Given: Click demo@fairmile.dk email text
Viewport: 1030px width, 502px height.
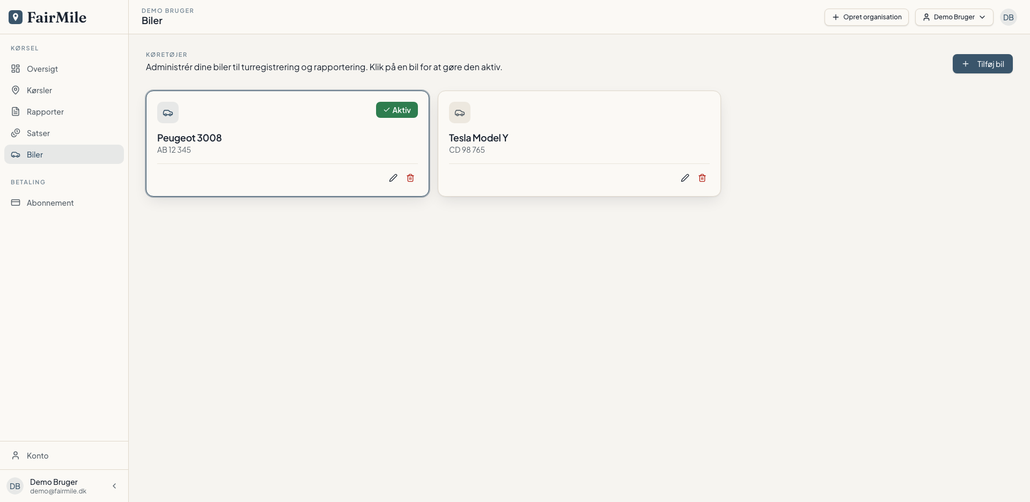Looking at the screenshot, I should click(58, 491).
